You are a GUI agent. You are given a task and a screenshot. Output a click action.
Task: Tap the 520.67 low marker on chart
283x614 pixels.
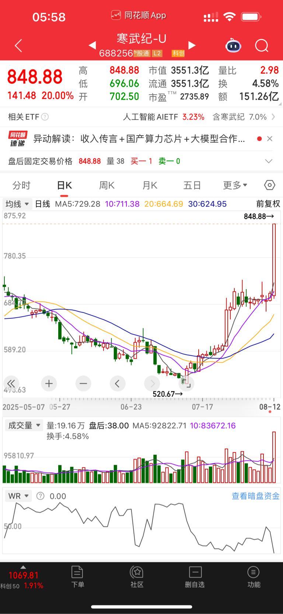coord(168,394)
